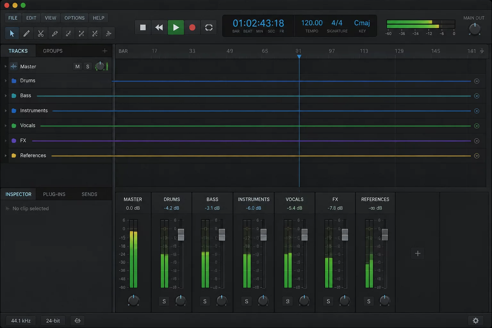Click the circle icon ending the Vocals lane
This screenshot has width=492, height=328.
(477, 126)
